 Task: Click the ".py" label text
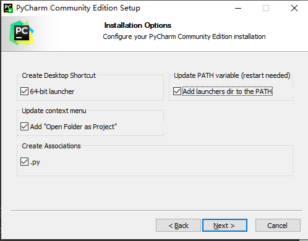(35, 163)
